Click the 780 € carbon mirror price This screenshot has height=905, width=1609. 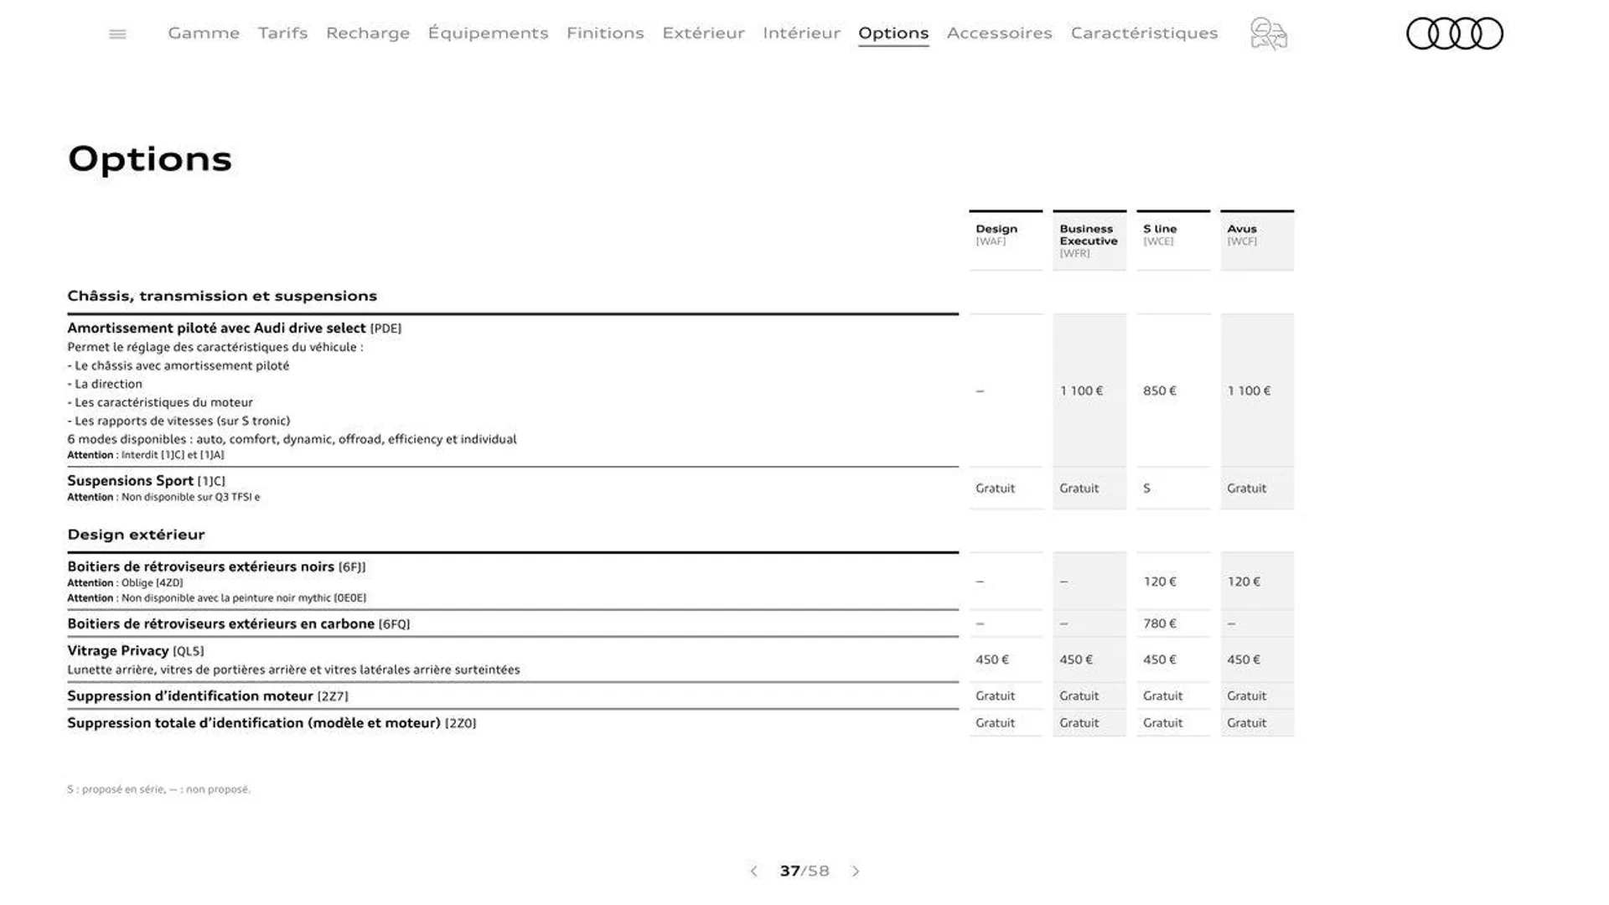point(1160,623)
